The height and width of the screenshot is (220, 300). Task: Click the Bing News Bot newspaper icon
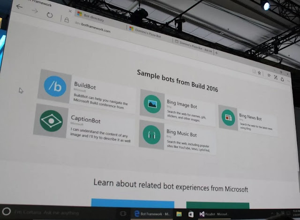coord(228,118)
